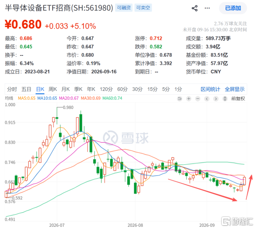Click the current price ¥0.680
This screenshot has width=256, height=229.
23,24
